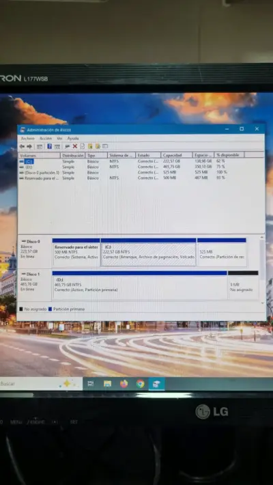Click the forward arrow toolbar icon

(x=29, y=146)
